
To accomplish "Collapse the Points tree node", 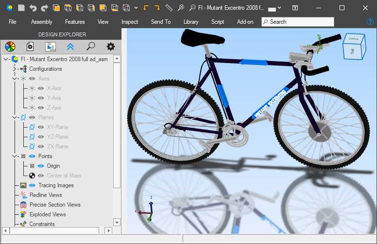I will click(15, 156).
